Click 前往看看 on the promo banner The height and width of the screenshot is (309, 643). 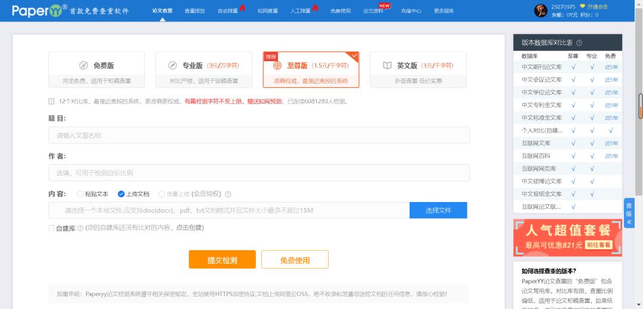coord(599,245)
